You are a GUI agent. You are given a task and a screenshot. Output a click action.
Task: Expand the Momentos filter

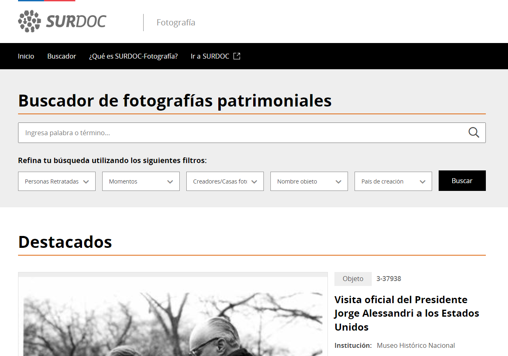click(141, 181)
